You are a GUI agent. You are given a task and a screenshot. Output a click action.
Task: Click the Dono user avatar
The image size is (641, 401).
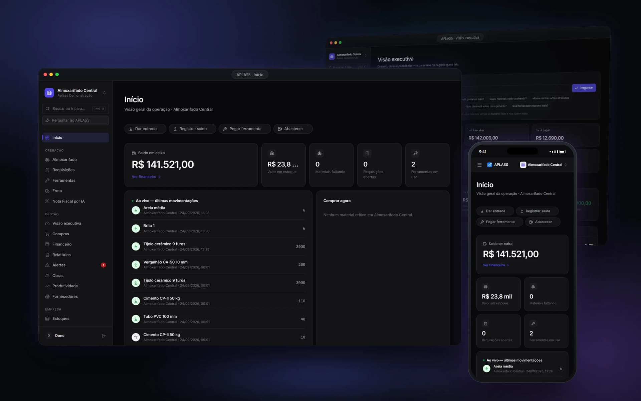pos(49,336)
